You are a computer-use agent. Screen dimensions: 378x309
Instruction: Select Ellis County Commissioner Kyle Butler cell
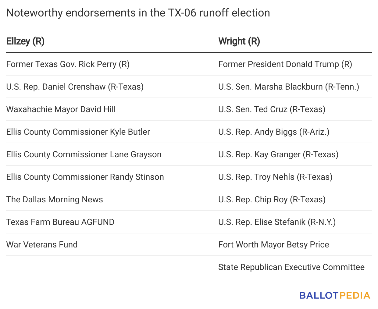click(78, 132)
